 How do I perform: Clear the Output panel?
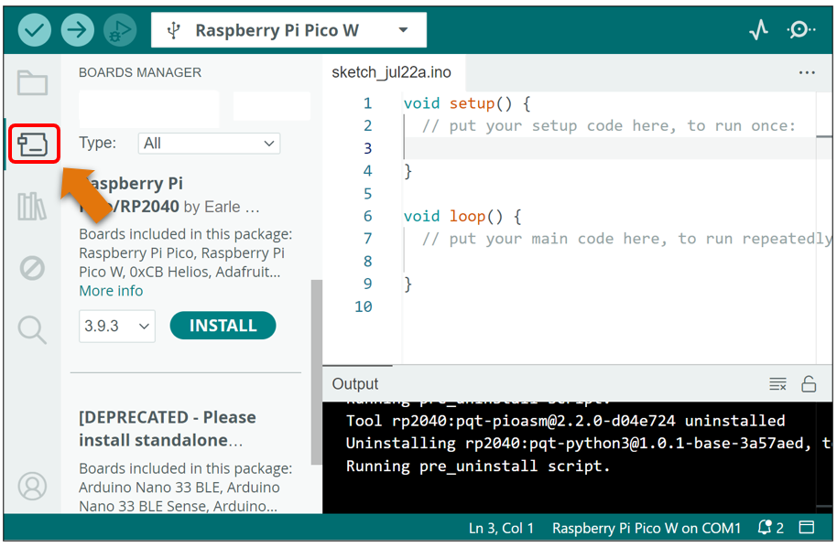(x=777, y=384)
